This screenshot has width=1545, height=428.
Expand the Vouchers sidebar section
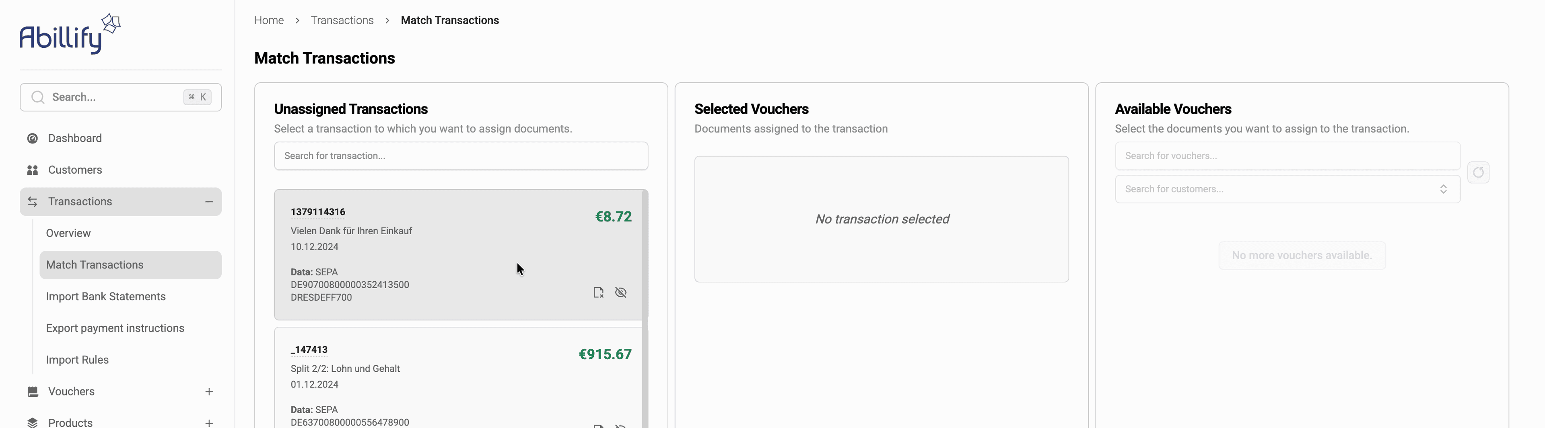point(209,391)
